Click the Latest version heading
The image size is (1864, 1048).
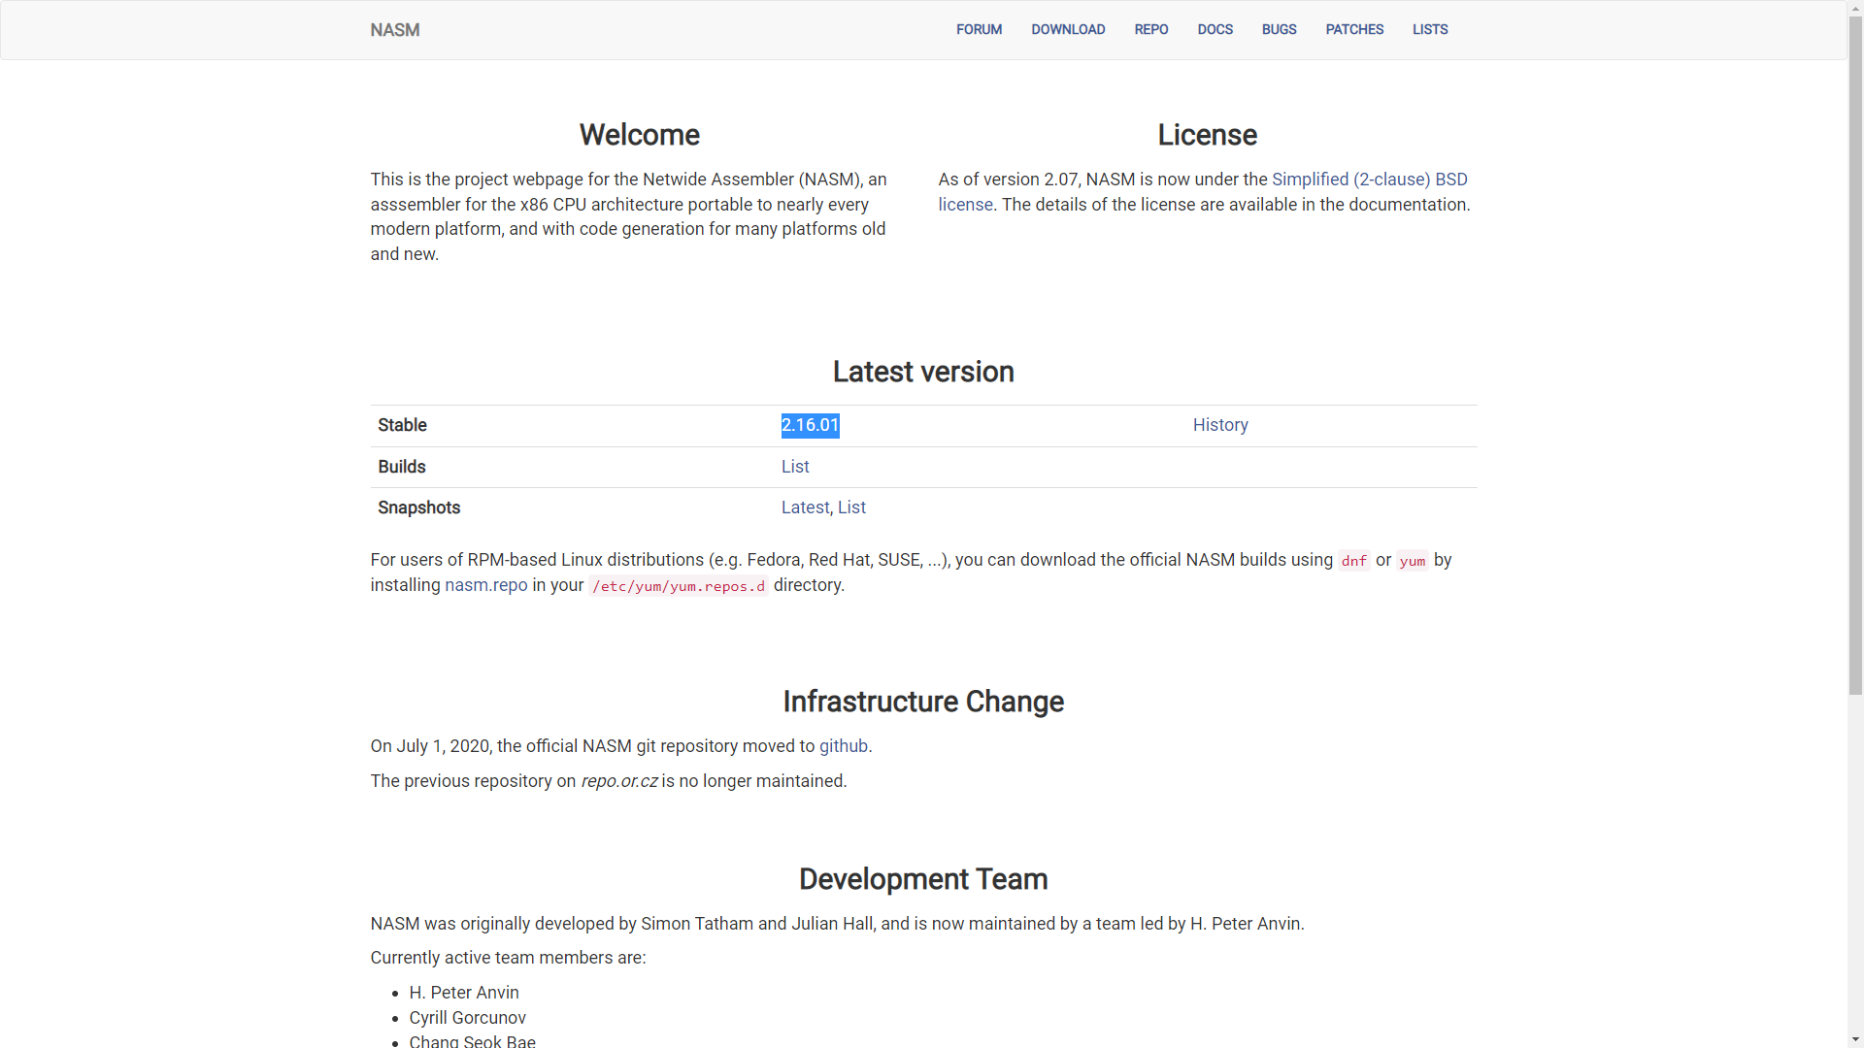click(x=923, y=372)
